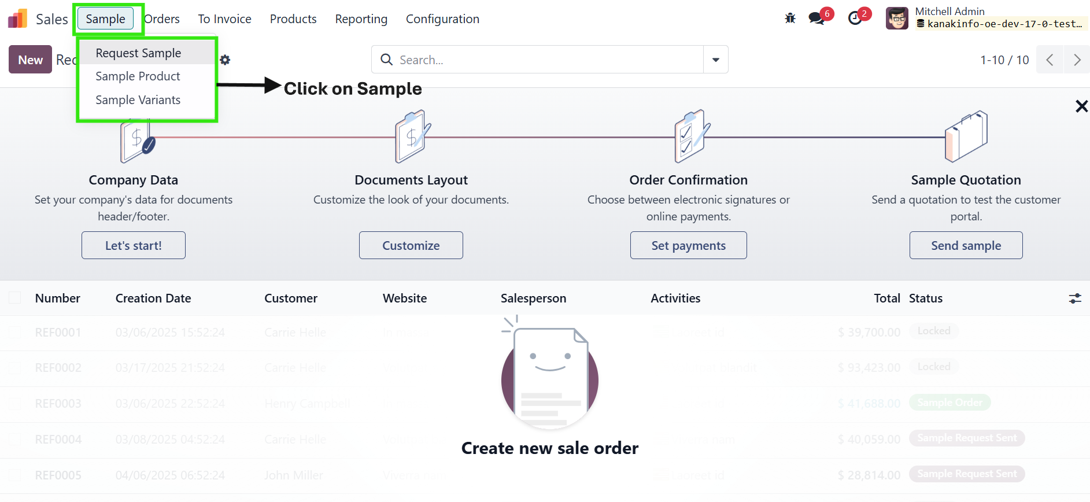This screenshot has height=502, width=1090.
Task: Tick the checkbox for REF0001
Action: pos(15,333)
